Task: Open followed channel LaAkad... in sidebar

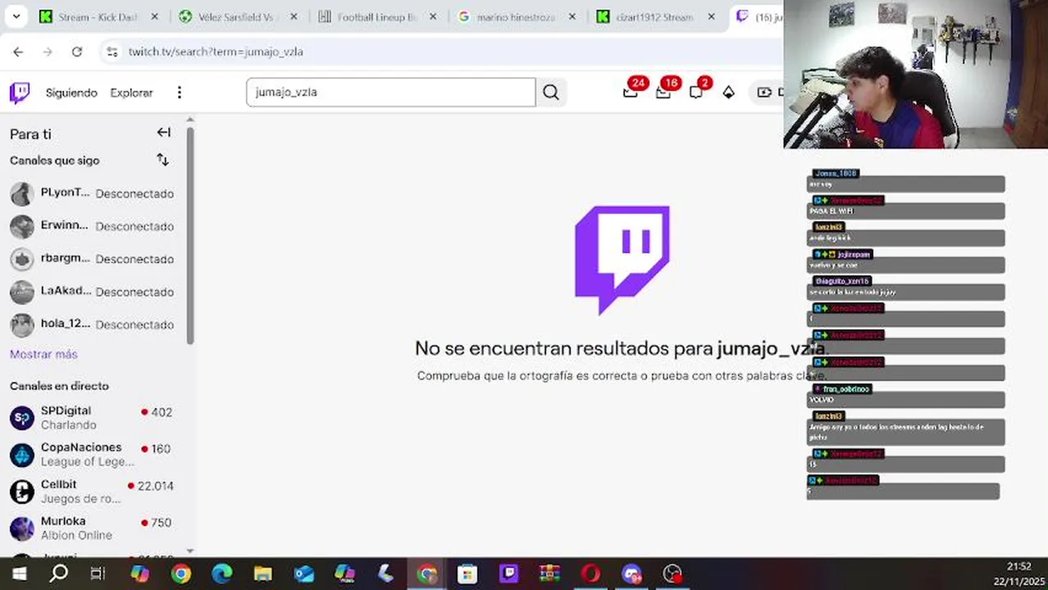Action: pos(92,292)
